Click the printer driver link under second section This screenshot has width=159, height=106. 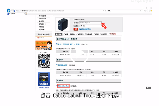point(63,65)
